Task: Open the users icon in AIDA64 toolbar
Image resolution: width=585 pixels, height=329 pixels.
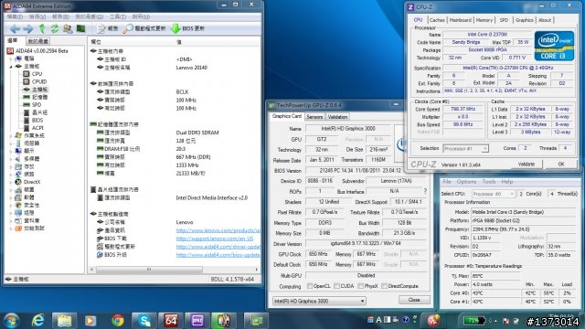Action: (68, 28)
